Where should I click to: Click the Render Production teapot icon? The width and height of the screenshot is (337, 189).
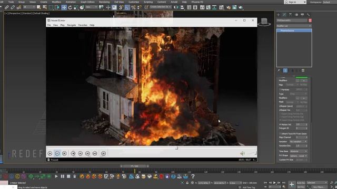click(241, 7)
